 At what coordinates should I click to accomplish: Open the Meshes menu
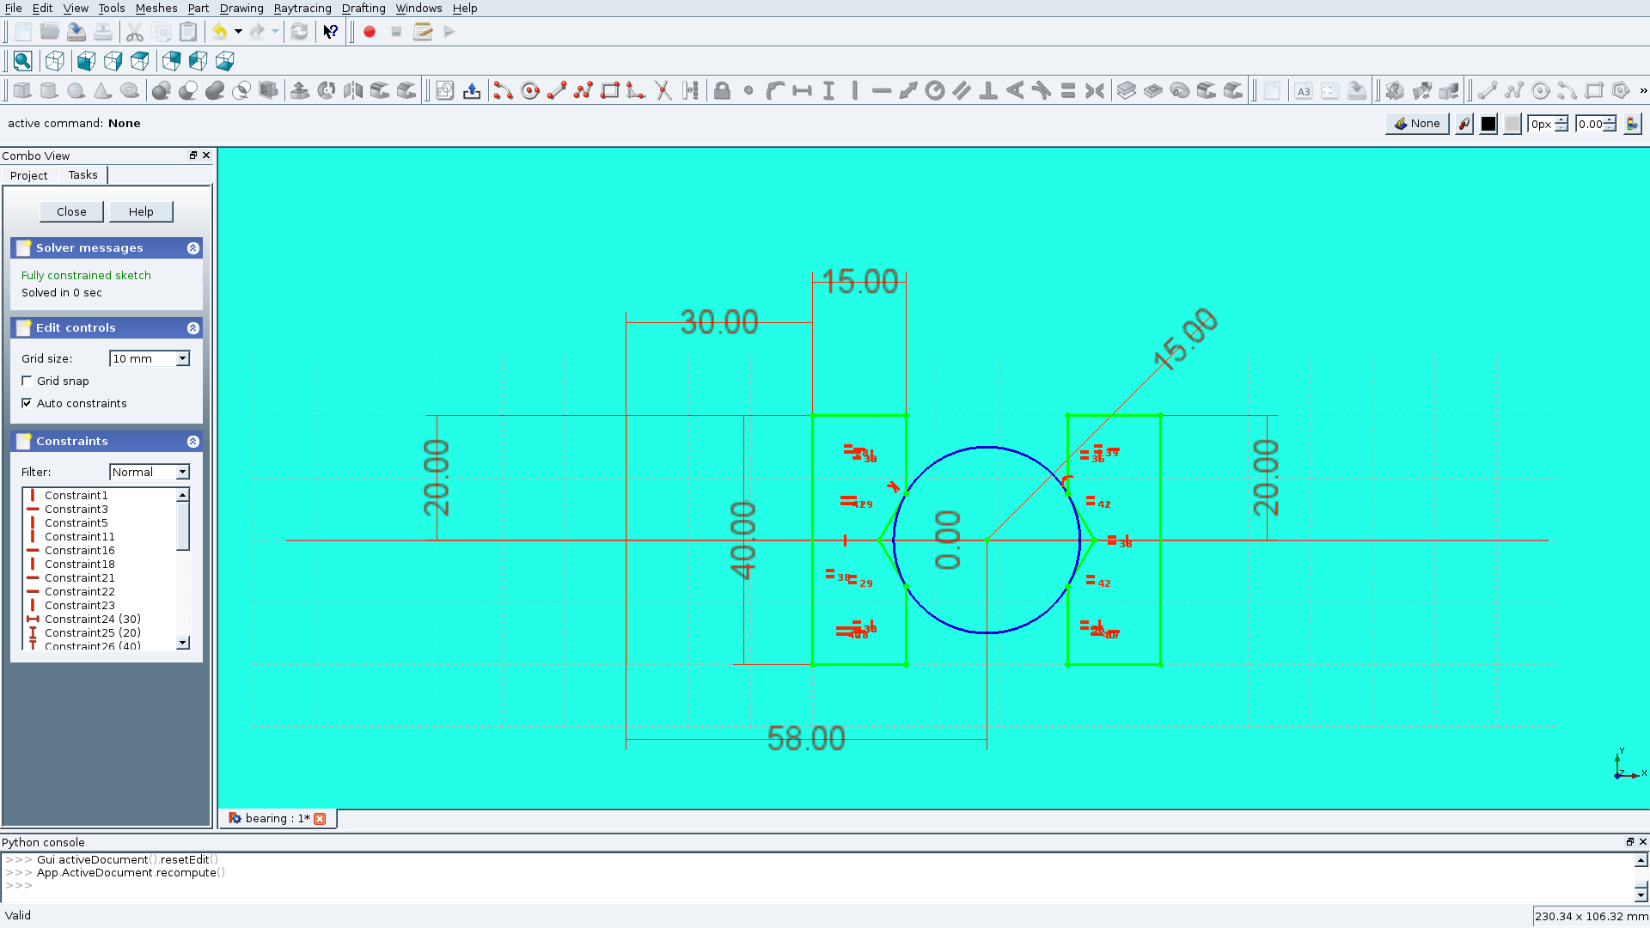(x=156, y=8)
